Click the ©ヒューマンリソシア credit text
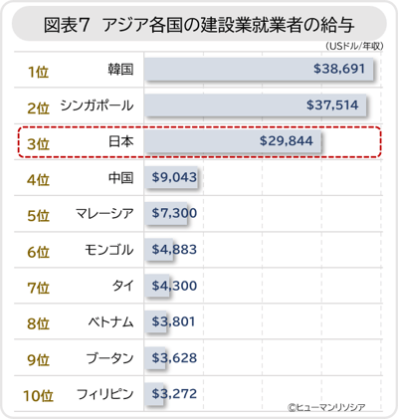398x419 pixels. 326,407
